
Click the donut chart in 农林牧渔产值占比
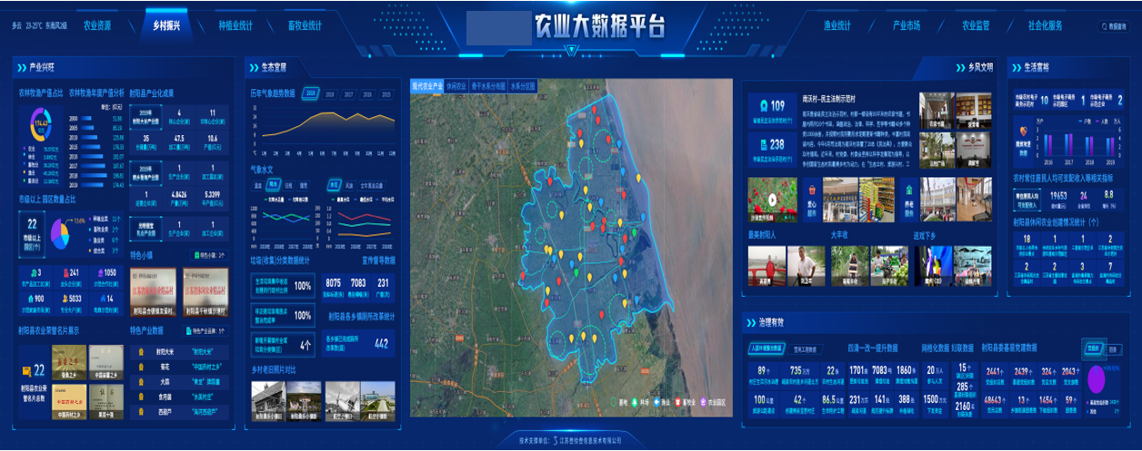click(x=40, y=123)
